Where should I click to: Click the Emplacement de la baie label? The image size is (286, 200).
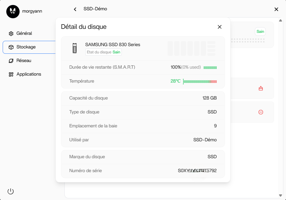click(x=93, y=126)
